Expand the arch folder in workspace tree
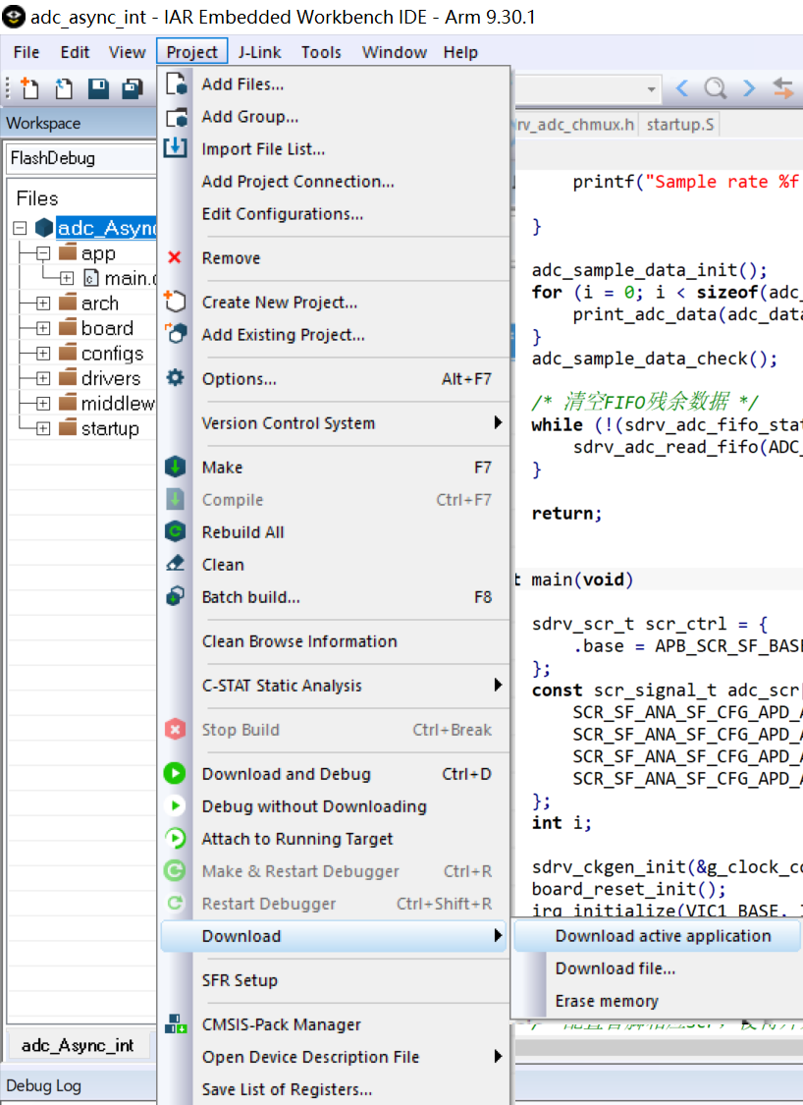This screenshot has width=803, height=1105. coord(43,304)
